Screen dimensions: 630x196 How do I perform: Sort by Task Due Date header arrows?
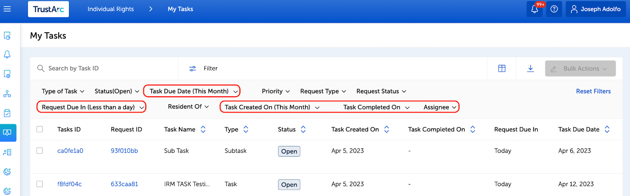(607, 129)
